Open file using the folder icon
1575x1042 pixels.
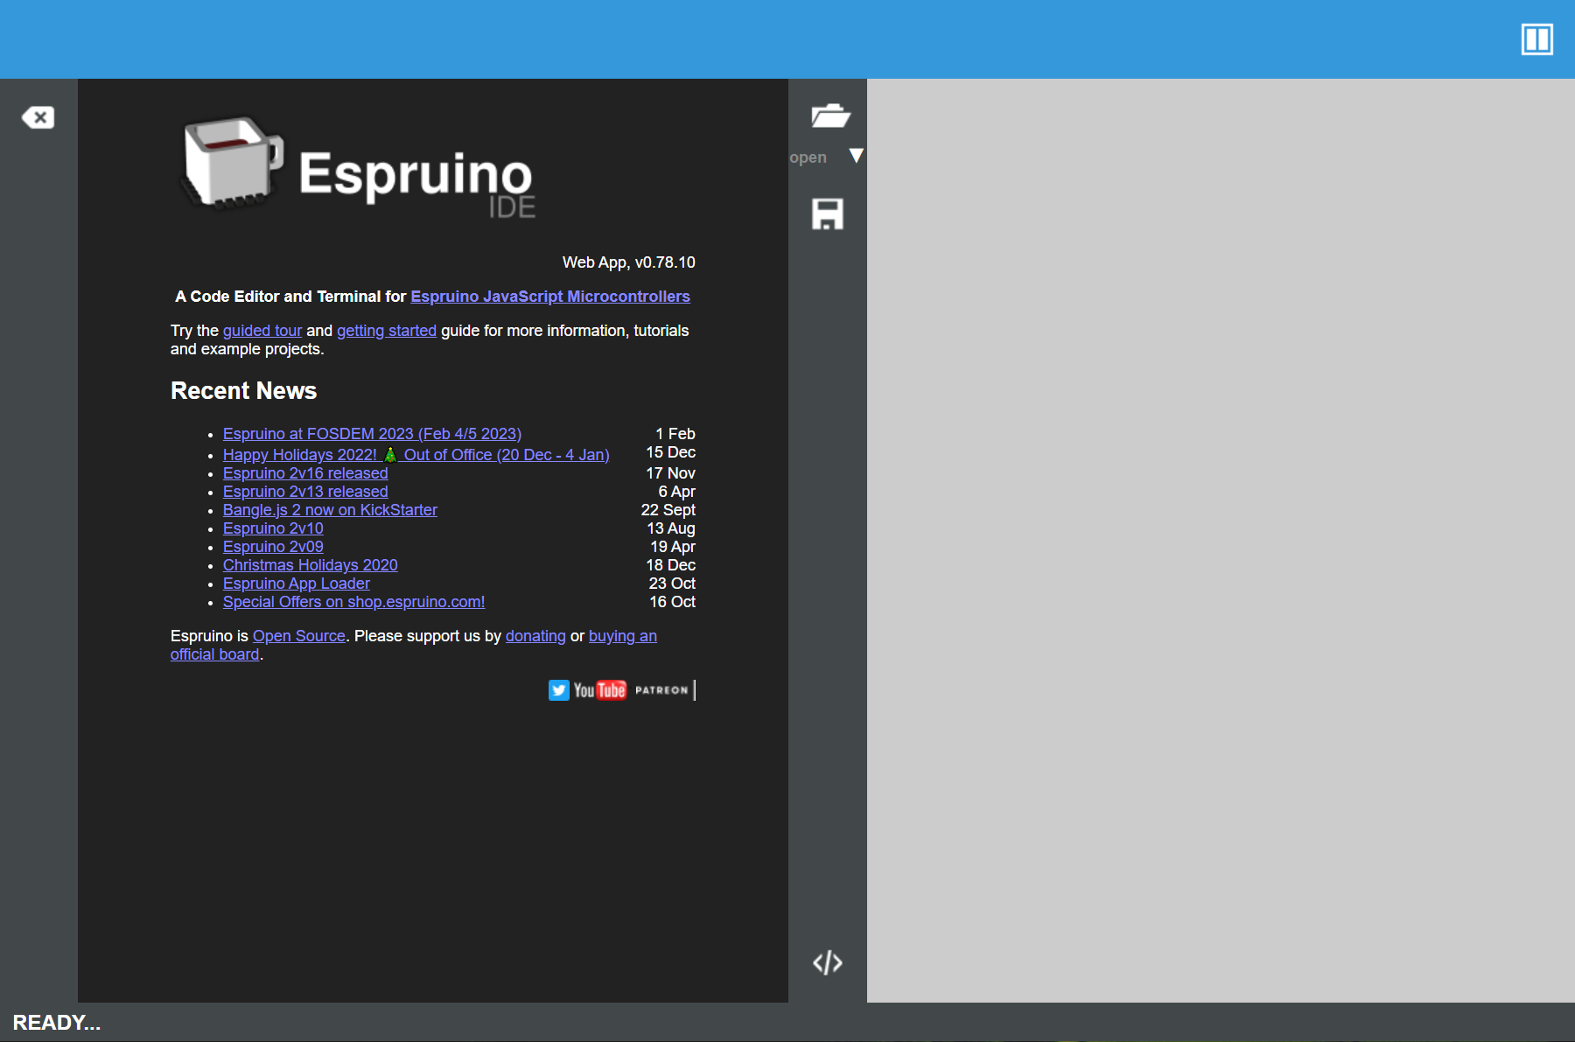click(x=829, y=115)
